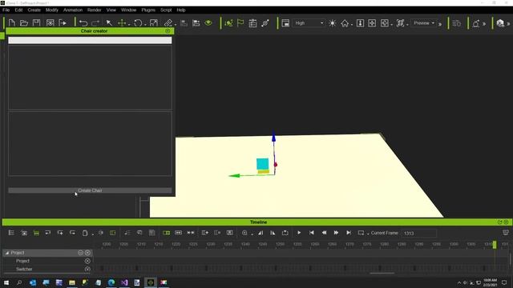Click the Redo arrow
Viewport: 513px width, 288px height.
pos(95,23)
